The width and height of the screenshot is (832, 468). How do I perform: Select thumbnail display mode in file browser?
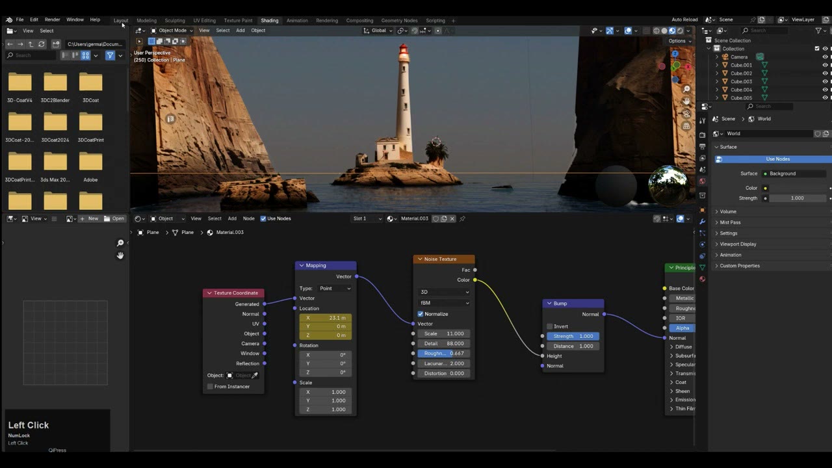click(x=85, y=55)
